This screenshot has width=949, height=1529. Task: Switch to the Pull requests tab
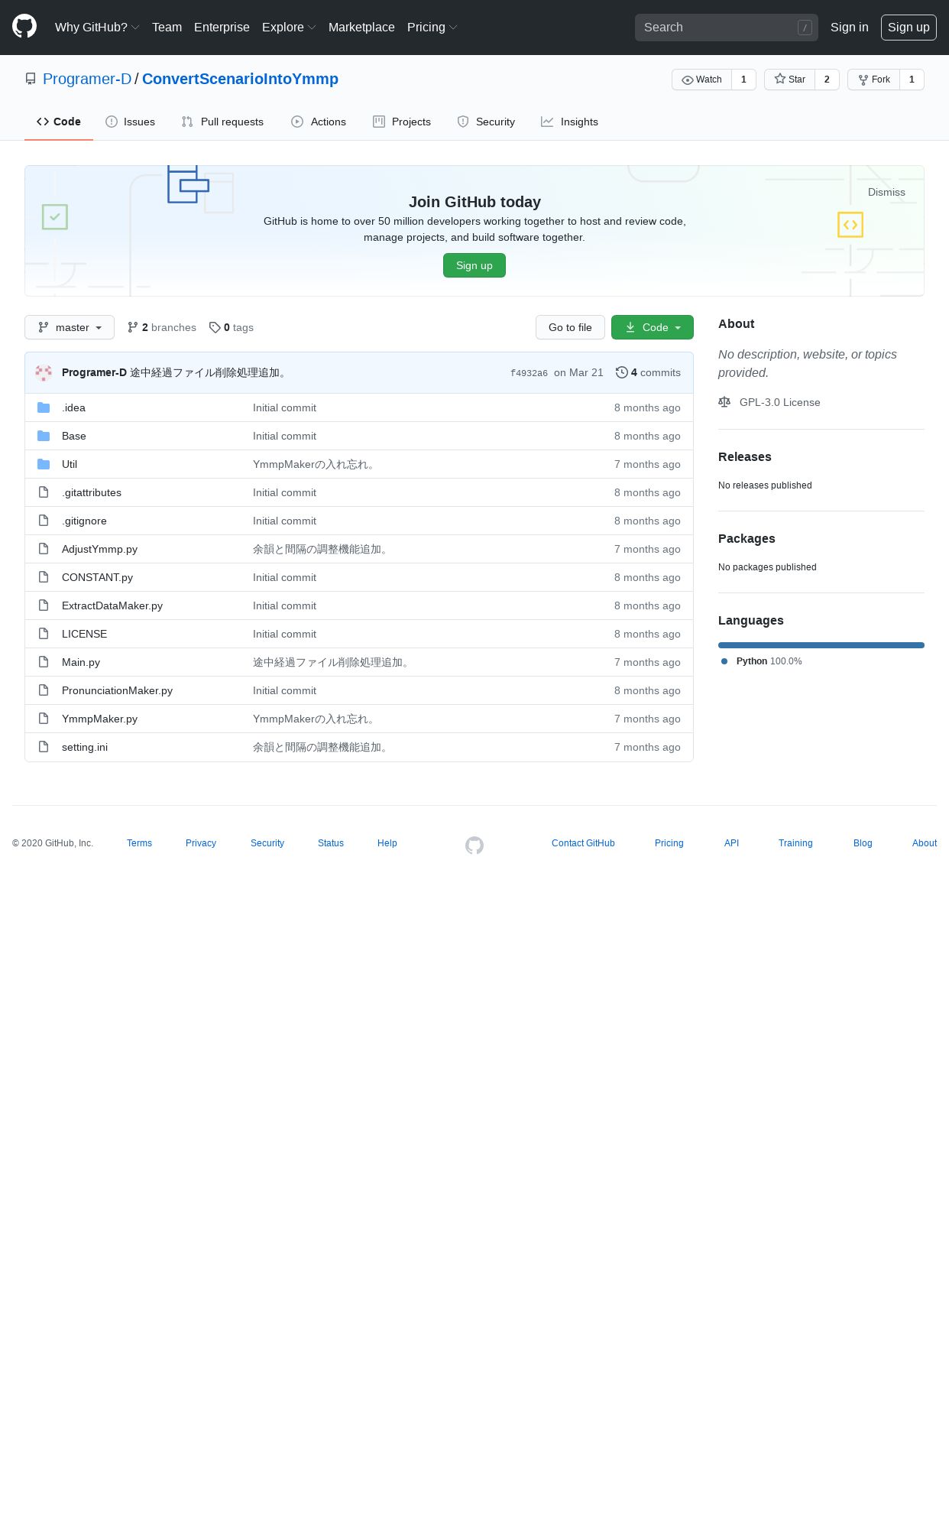[x=222, y=122]
